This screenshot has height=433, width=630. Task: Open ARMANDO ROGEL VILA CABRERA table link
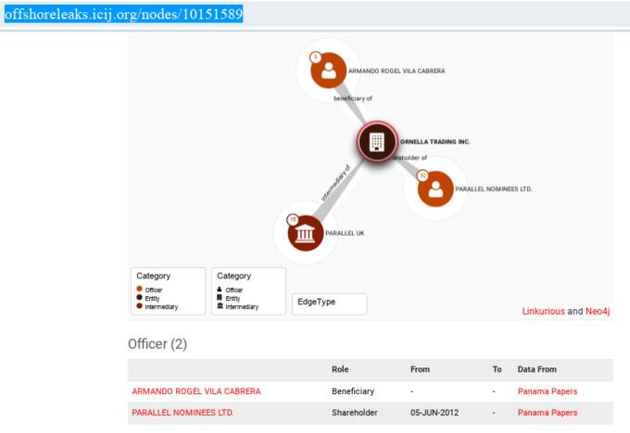196,391
